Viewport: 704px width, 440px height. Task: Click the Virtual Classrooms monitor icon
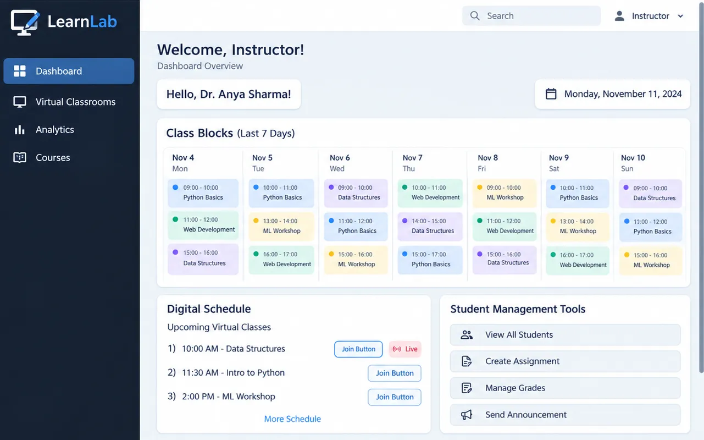pos(20,102)
